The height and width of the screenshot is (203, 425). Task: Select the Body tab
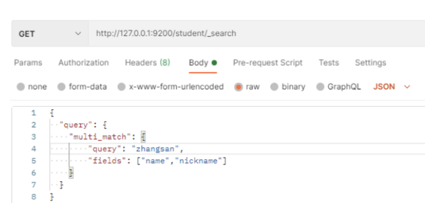pyautogui.click(x=198, y=63)
